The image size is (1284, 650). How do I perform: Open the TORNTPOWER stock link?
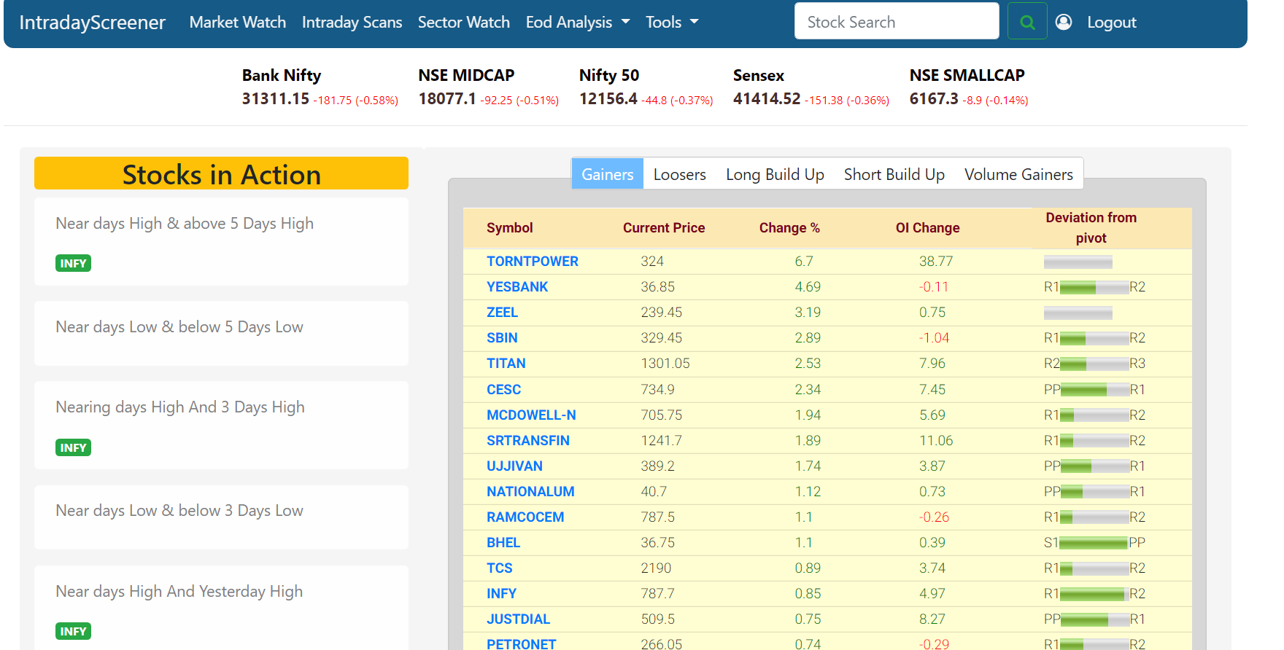pyautogui.click(x=533, y=261)
